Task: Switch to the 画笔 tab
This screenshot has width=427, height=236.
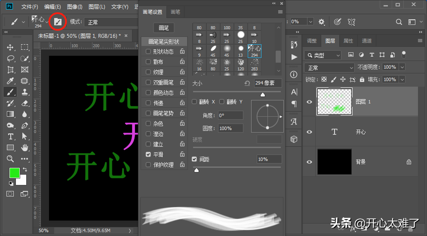Action: 175,12
